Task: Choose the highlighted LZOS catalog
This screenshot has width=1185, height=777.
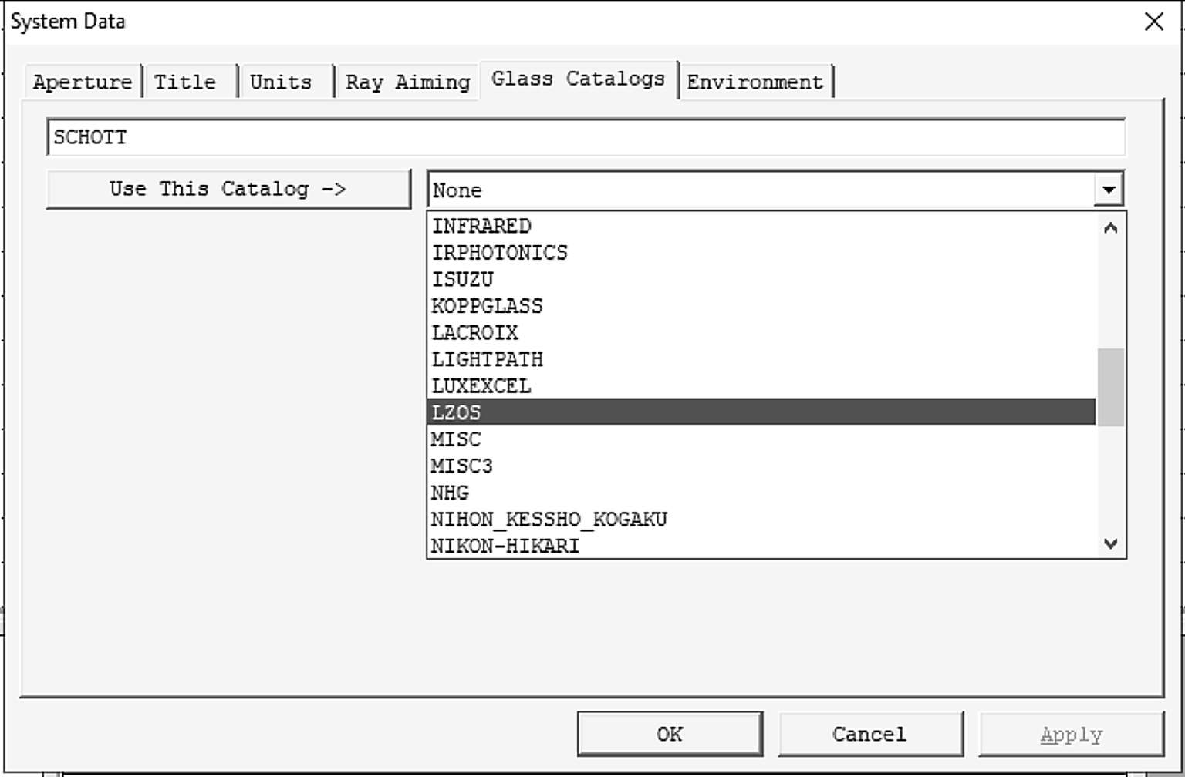Action: coord(456,412)
